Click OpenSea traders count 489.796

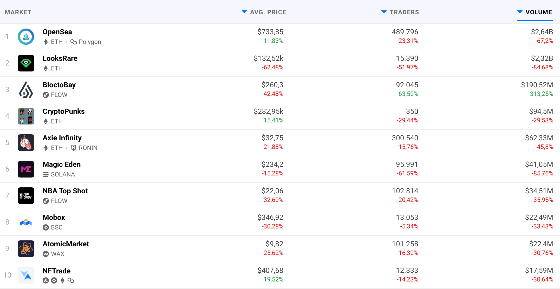coord(405,32)
